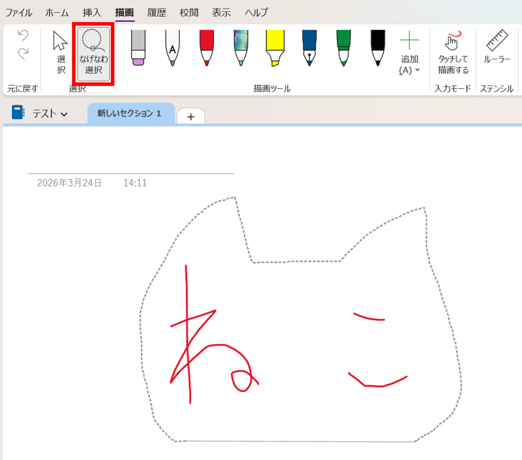Expand the テスト notebook dropdown
522x460 pixels.
(x=50, y=114)
